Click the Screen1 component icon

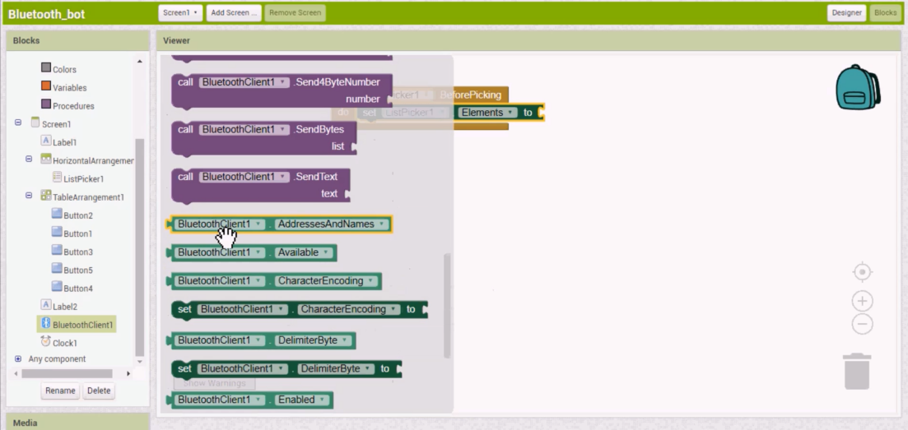point(35,123)
